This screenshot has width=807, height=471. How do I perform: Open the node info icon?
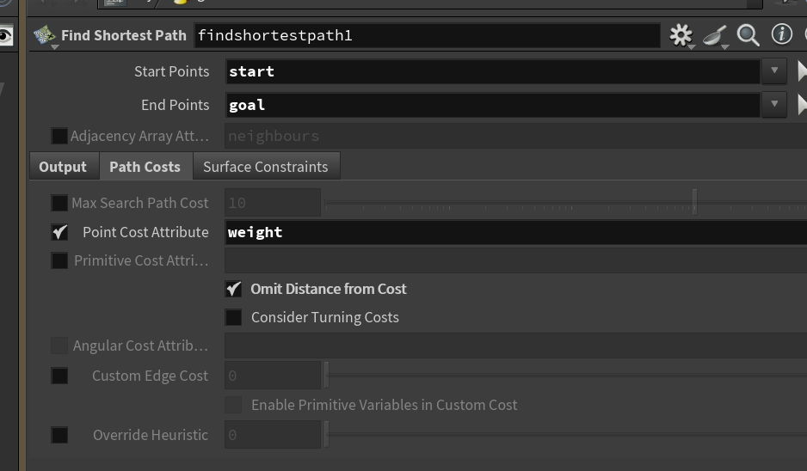(x=781, y=34)
